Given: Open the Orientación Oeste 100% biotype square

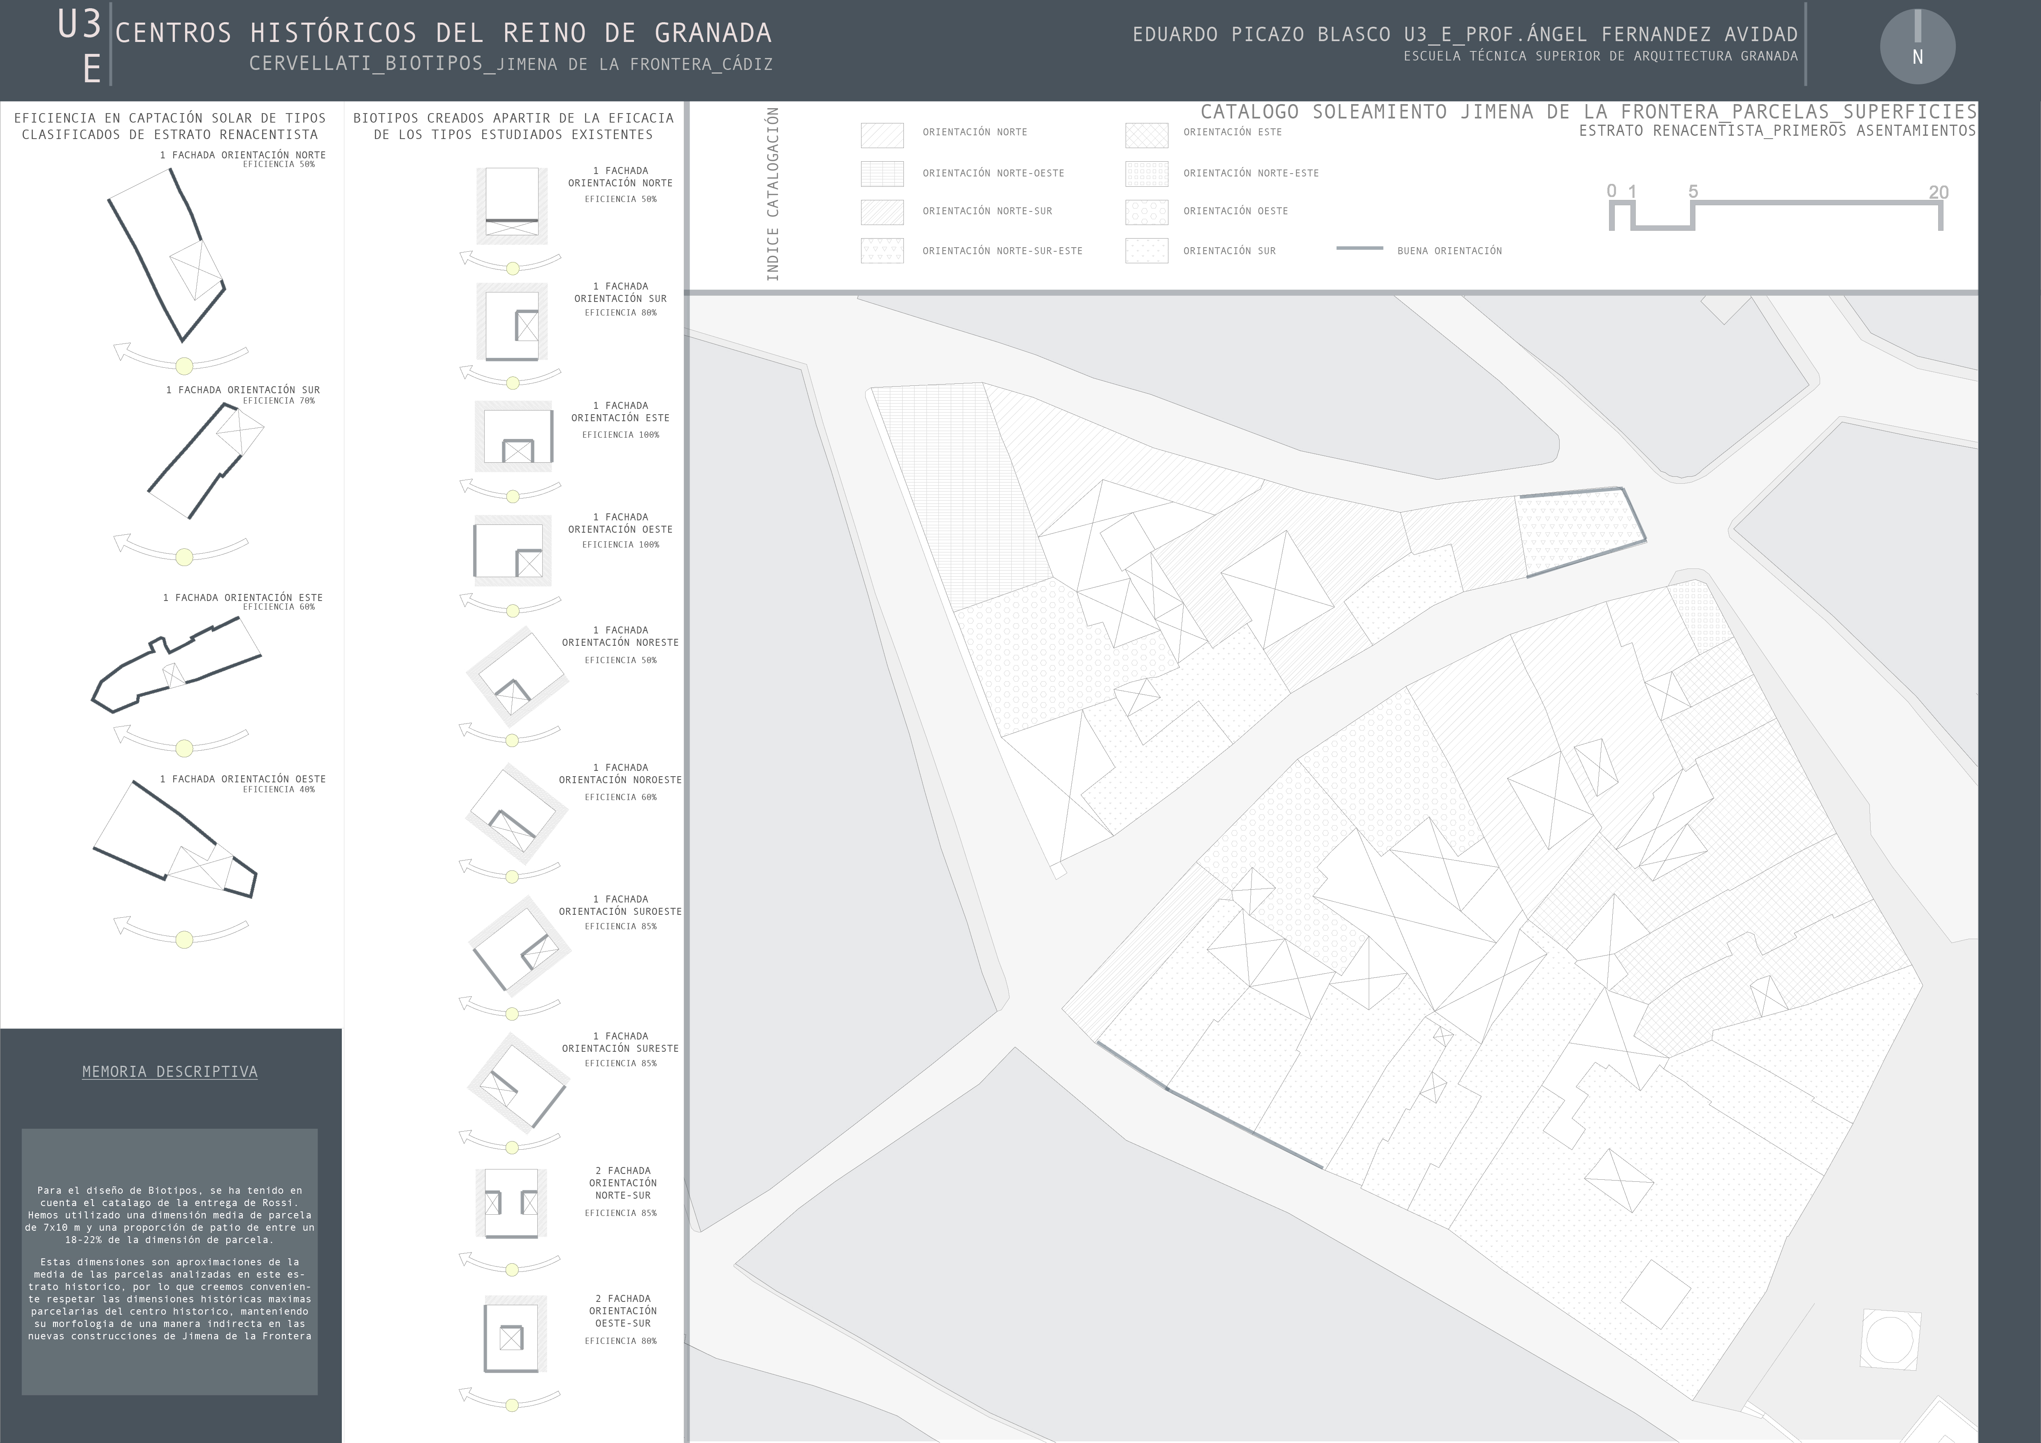Looking at the screenshot, I should pyautogui.click(x=512, y=550).
